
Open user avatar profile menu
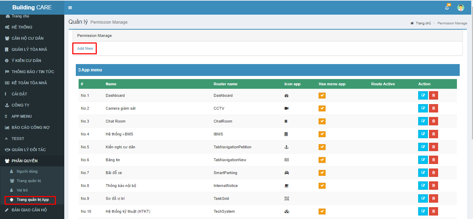[461, 8]
